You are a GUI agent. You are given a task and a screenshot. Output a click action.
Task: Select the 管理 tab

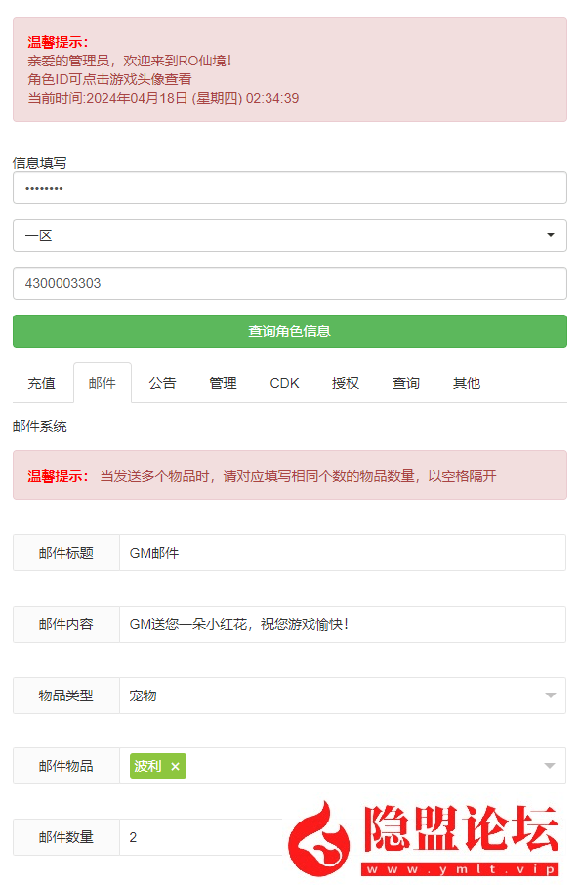pyautogui.click(x=224, y=383)
